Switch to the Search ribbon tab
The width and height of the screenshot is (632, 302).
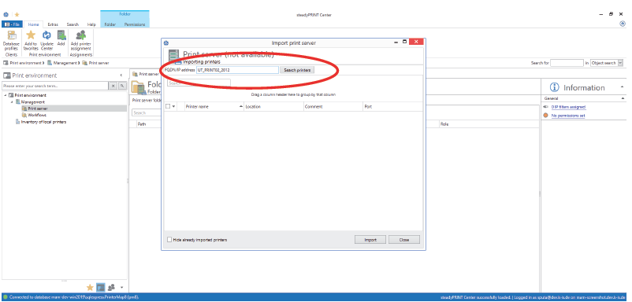tap(72, 24)
